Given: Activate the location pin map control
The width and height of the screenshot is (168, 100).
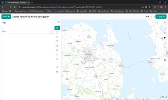Looking at the screenshot, I should pos(165,33).
